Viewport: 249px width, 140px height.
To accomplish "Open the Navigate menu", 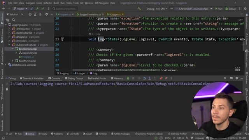I will point(30,3).
